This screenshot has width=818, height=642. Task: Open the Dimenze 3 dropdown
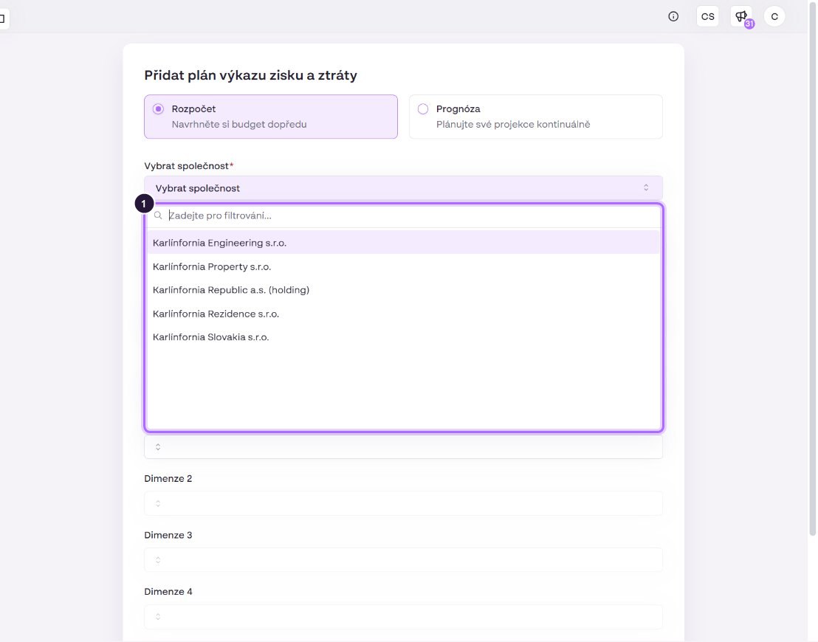click(403, 559)
